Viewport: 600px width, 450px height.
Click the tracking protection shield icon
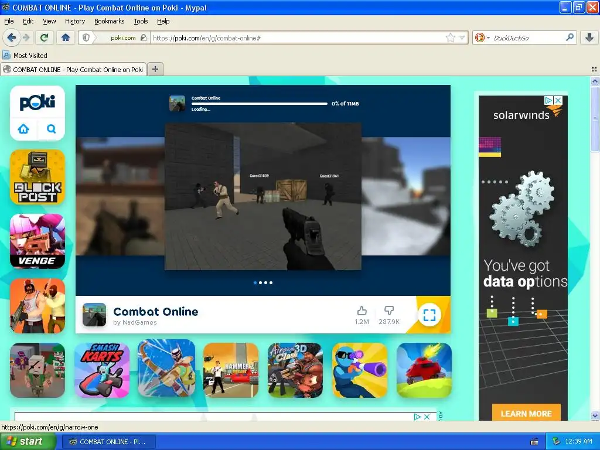86,37
